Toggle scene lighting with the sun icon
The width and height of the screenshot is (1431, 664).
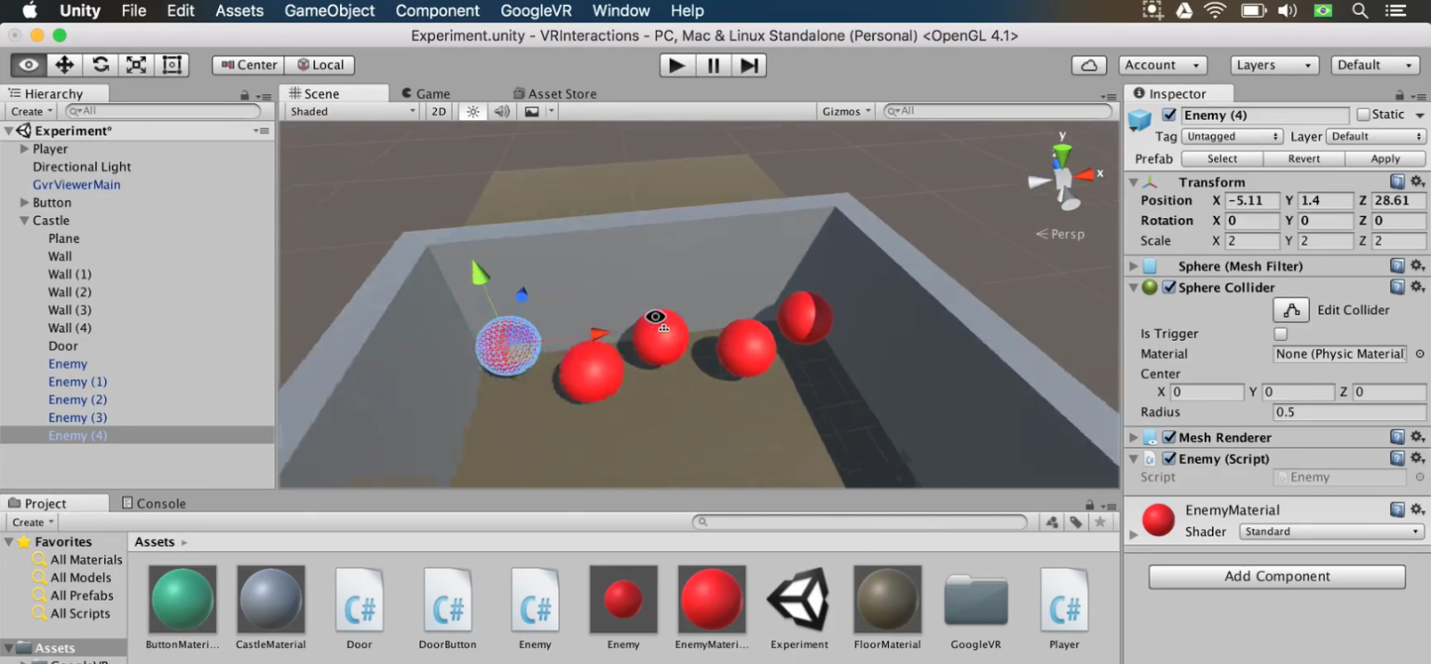click(x=472, y=111)
